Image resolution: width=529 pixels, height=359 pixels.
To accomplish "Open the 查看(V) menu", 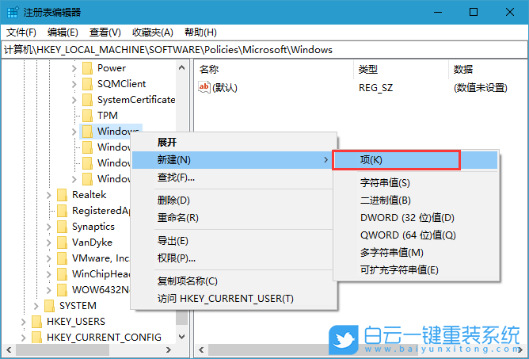I will click(x=105, y=32).
